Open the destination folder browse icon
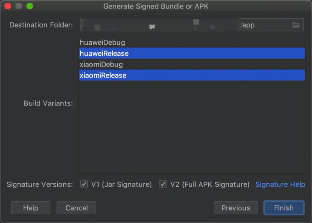This screenshot has width=312, height=223. [x=296, y=25]
